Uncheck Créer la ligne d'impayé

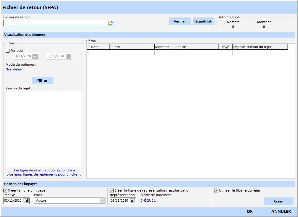tap(5, 190)
